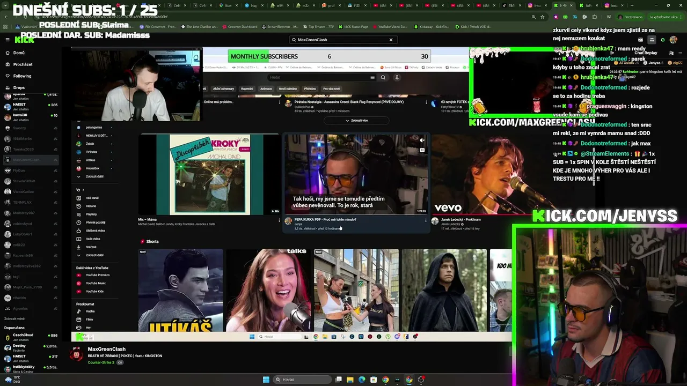
Task: Open Following in the Kick sidebar
Action: (18, 76)
